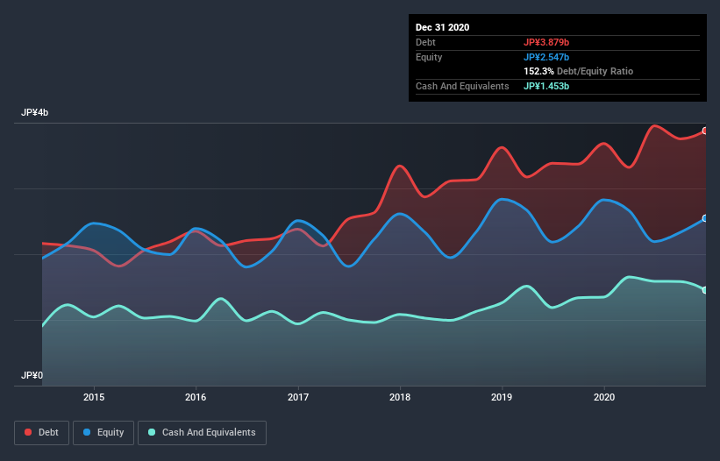Click the JP¥4b y-axis label
Image resolution: width=720 pixels, height=461 pixels.
[34, 112]
